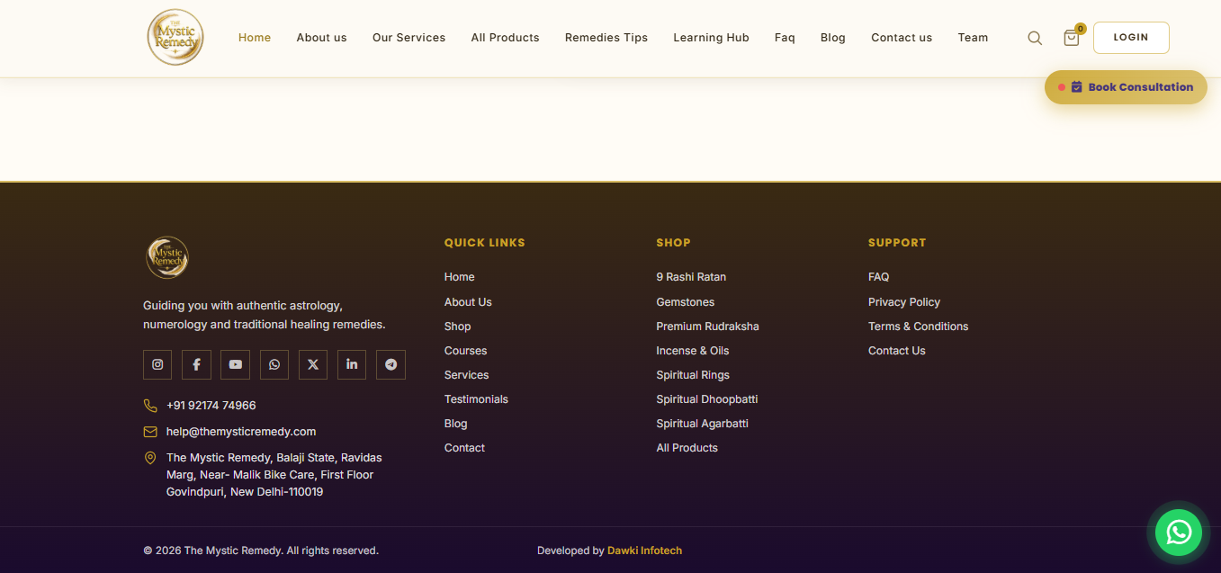
Task: Open 9 Rashi Ratan shop link
Action: (691, 277)
